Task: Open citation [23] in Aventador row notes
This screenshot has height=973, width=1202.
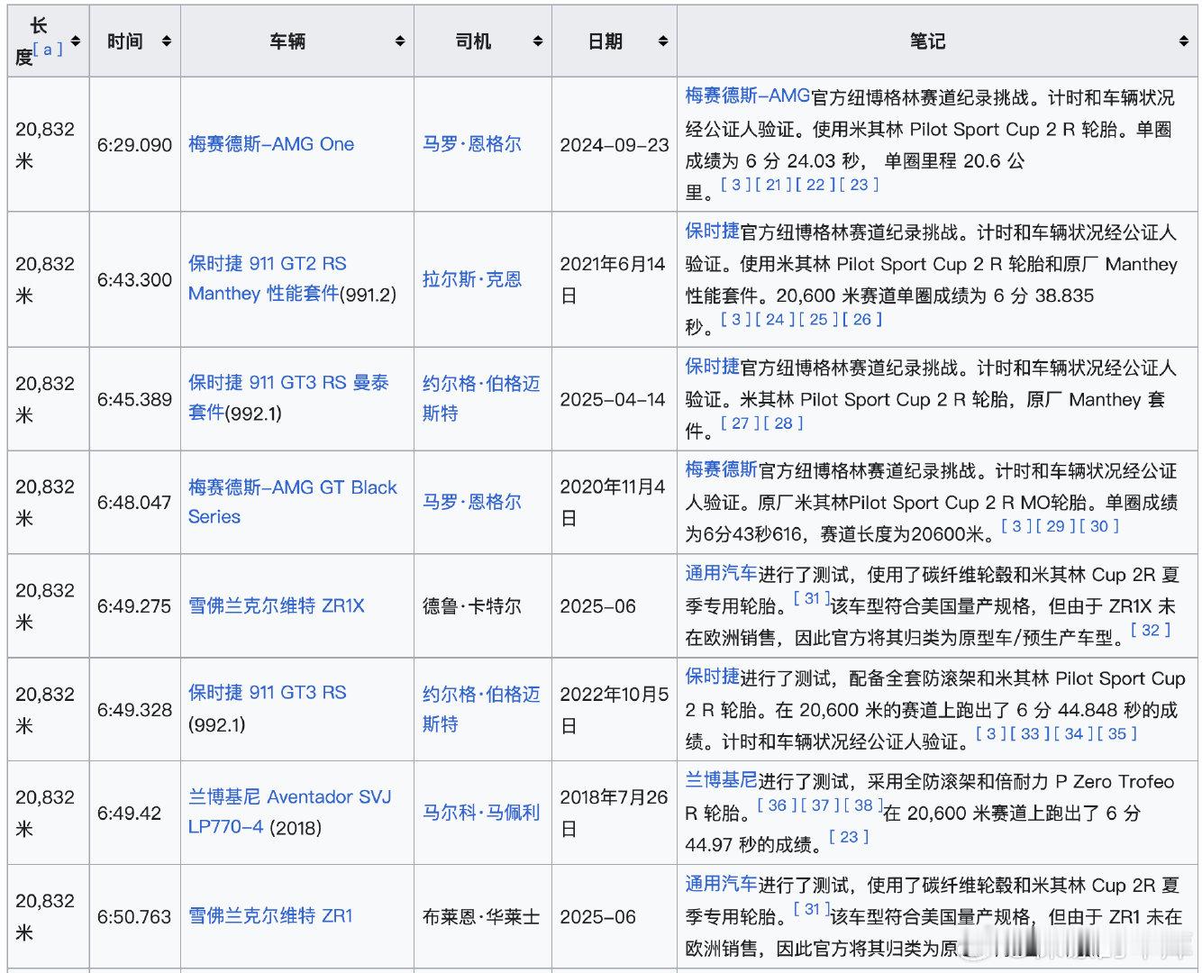Action: (x=849, y=836)
